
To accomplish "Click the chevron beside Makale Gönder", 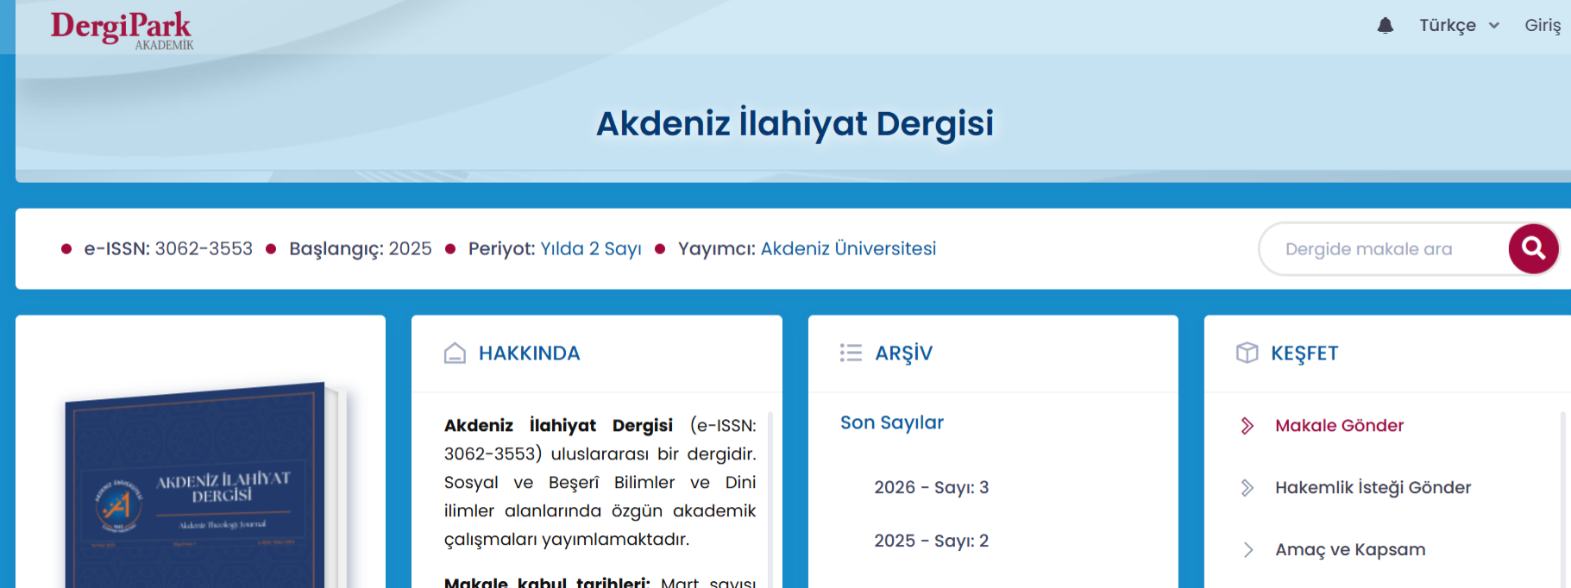I will tap(1247, 426).
